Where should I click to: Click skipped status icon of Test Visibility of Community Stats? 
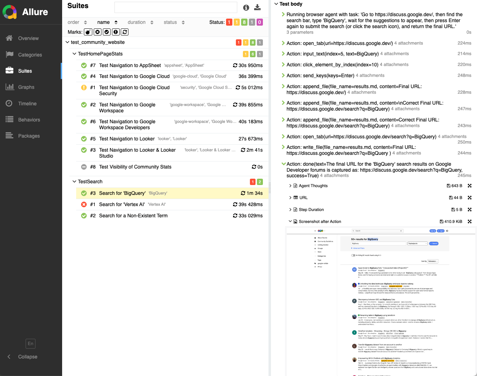coord(84,167)
